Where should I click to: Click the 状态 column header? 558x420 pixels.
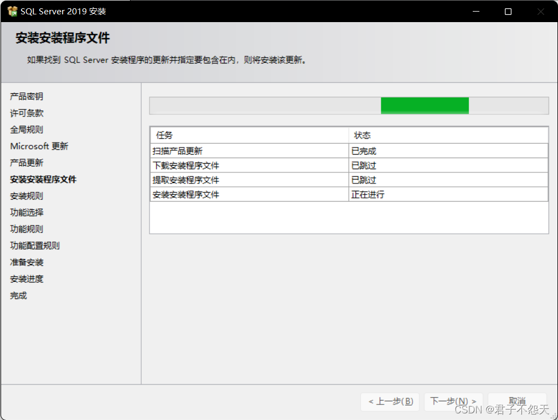(x=448, y=135)
